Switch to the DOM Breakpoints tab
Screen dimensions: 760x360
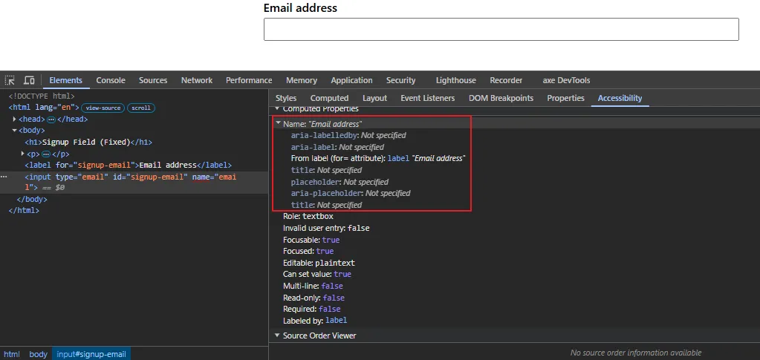(x=501, y=99)
